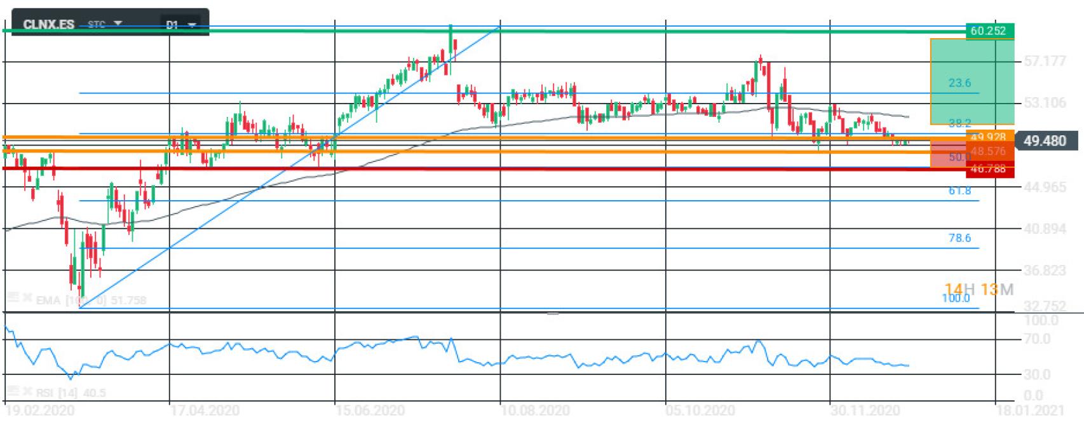This screenshot has height=427, width=1084.
Task: Select the red stop-loss zone rectangle
Action: (x=948, y=155)
